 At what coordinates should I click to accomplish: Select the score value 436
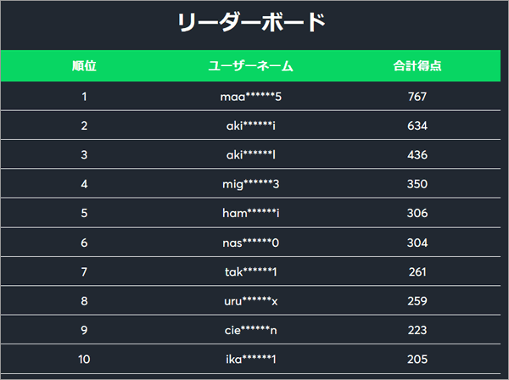click(417, 154)
